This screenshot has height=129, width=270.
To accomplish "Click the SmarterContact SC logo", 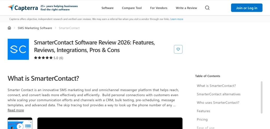I will click(18, 49).
